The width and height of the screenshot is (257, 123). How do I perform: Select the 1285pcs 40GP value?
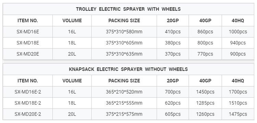point(205,103)
